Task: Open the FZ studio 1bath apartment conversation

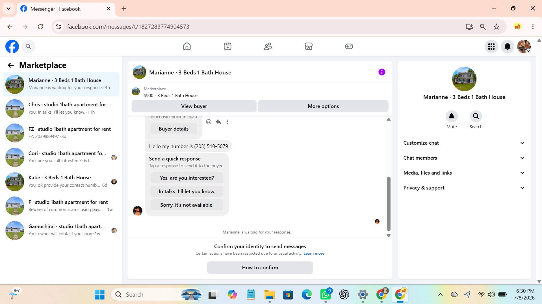Action: point(61,133)
